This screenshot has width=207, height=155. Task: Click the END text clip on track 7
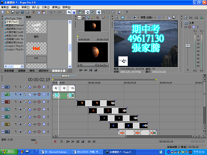[137, 133]
